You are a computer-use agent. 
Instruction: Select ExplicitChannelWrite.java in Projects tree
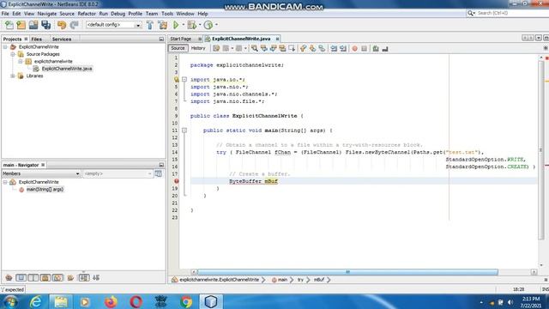[67, 69]
